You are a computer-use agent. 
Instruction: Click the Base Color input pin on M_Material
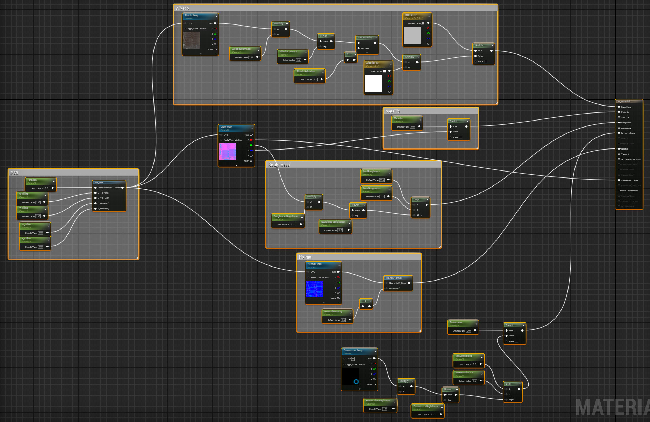[x=619, y=107]
